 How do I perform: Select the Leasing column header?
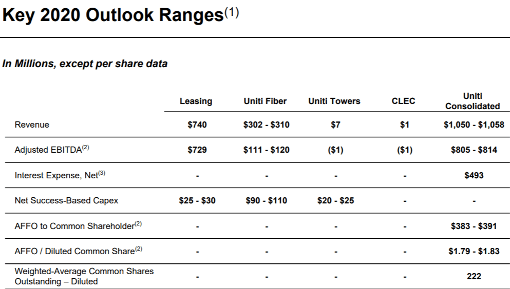pos(196,101)
